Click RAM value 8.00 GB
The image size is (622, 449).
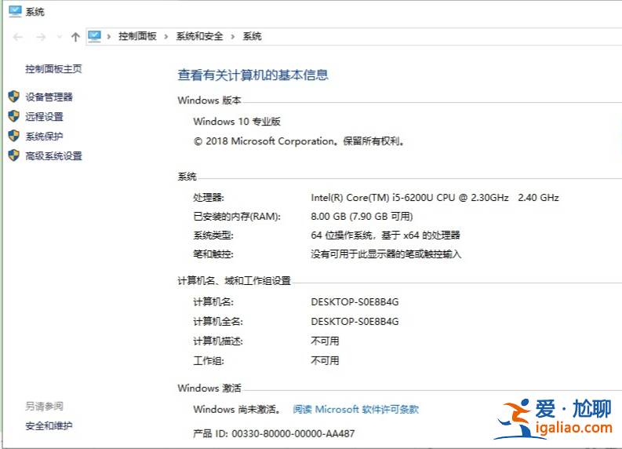[x=362, y=217]
